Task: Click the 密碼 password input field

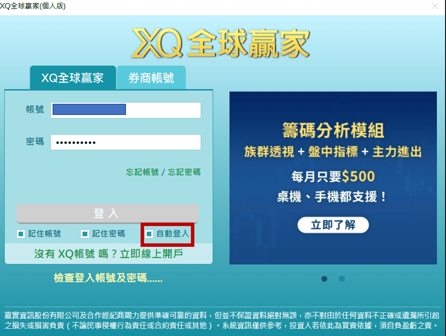Action: pos(126,142)
